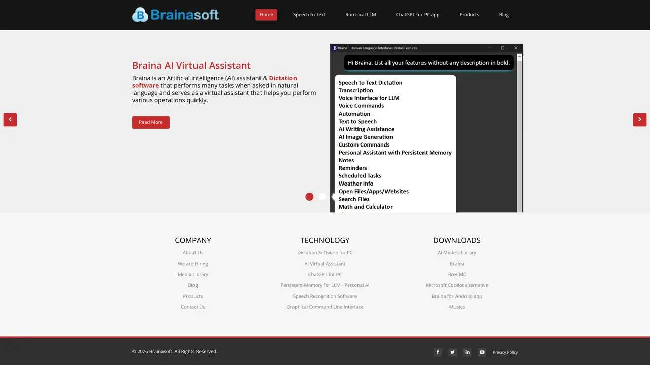The width and height of the screenshot is (650, 365).
Task: Open About Us footer link
Action: click(x=193, y=253)
